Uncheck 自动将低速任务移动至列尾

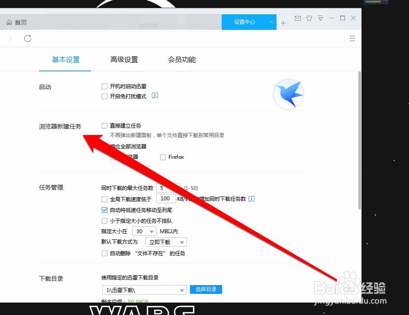tap(105, 210)
